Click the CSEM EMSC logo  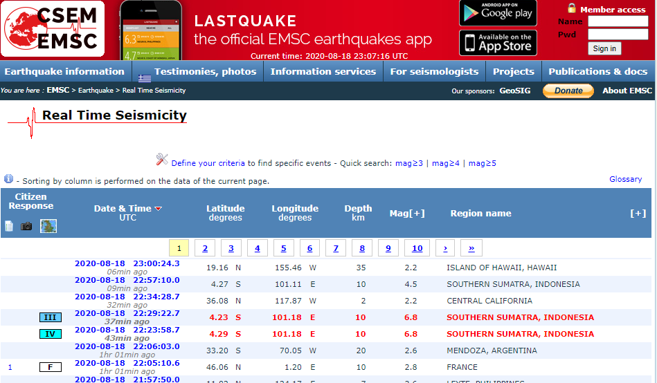click(x=53, y=29)
